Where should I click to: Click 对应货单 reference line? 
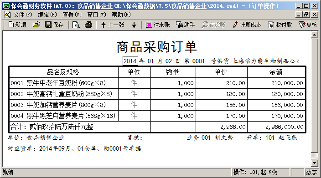coord(74,148)
